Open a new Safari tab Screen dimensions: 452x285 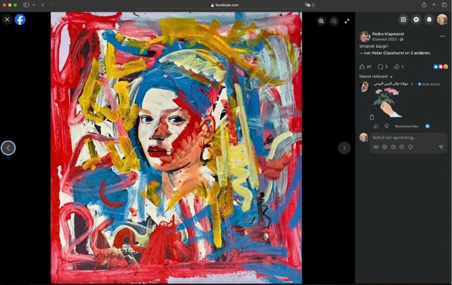click(x=434, y=4)
